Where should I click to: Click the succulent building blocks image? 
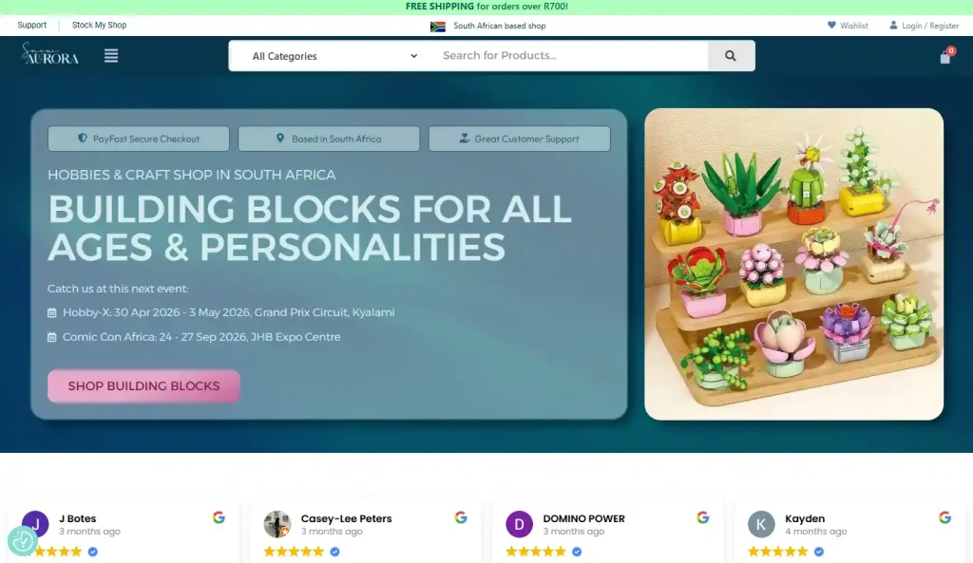pos(793,264)
